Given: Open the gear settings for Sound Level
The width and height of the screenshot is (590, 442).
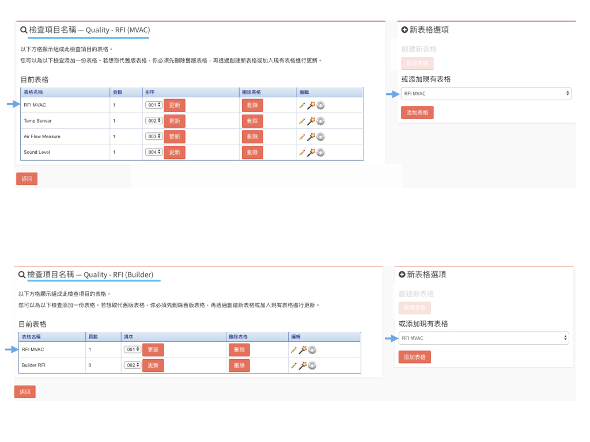Looking at the screenshot, I should click(320, 152).
